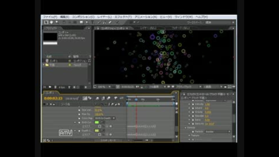Open the Effect menu
279x157 pixels.
click(x=123, y=17)
